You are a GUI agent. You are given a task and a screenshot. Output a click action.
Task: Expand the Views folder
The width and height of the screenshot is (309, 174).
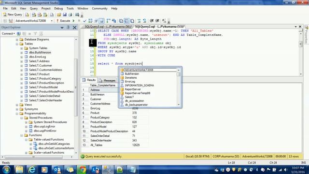coord(17,105)
